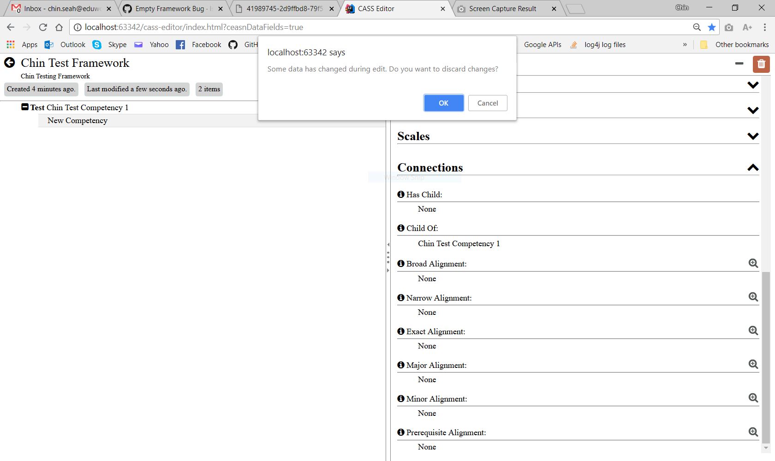This screenshot has height=461, width=775.
Task: Click the info icon beside Minor Alignment
Action: click(x=400, y=398)
